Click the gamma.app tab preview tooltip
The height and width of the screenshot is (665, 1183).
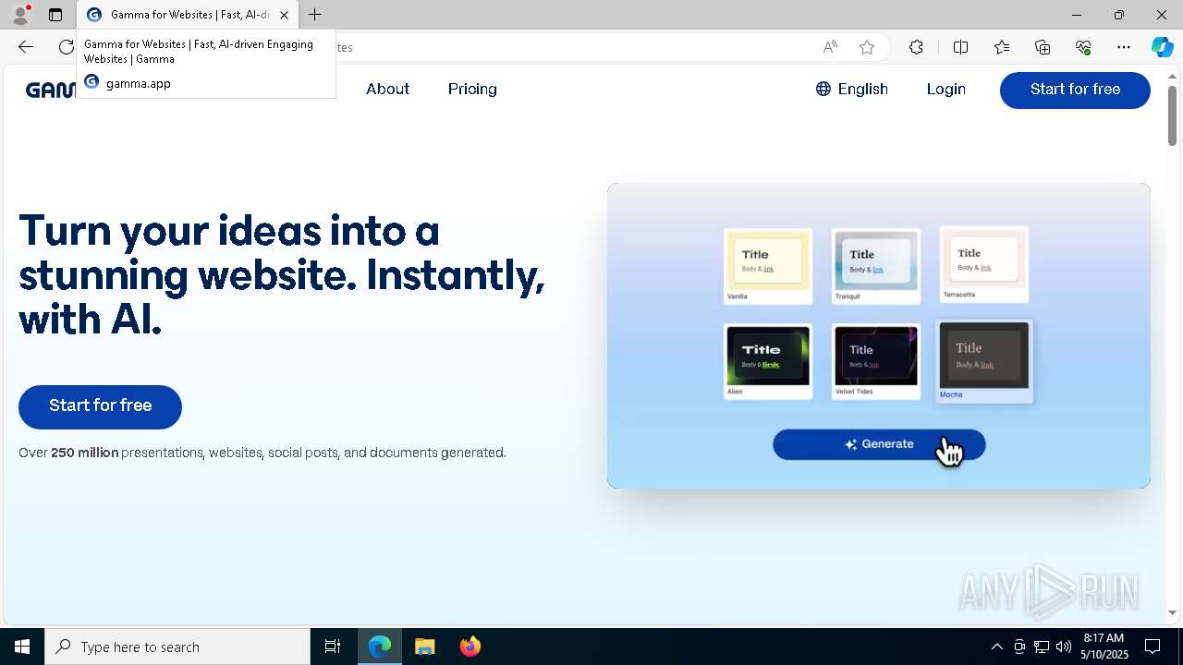click(206, 65)
